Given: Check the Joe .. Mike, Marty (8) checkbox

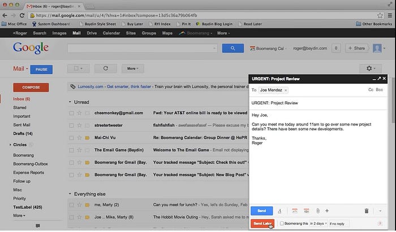Looking at the screenshot, I should [71, 217].
